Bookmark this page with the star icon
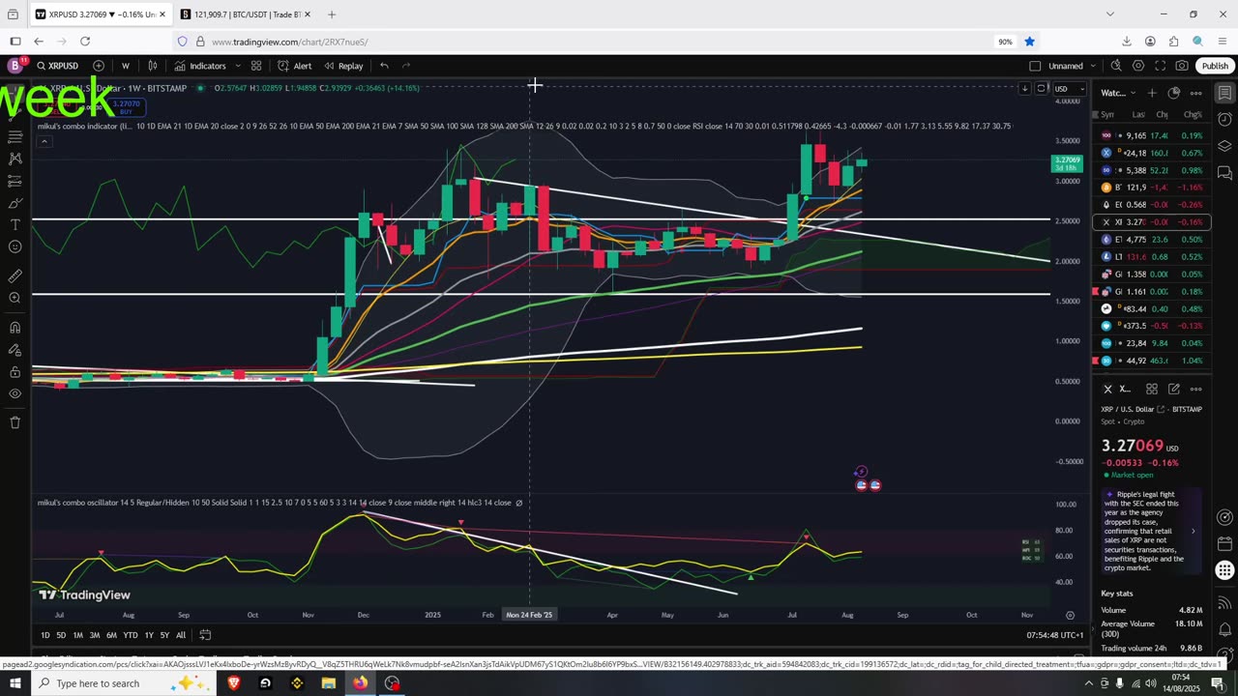 pyautogui.click(x=1029, y=42)
